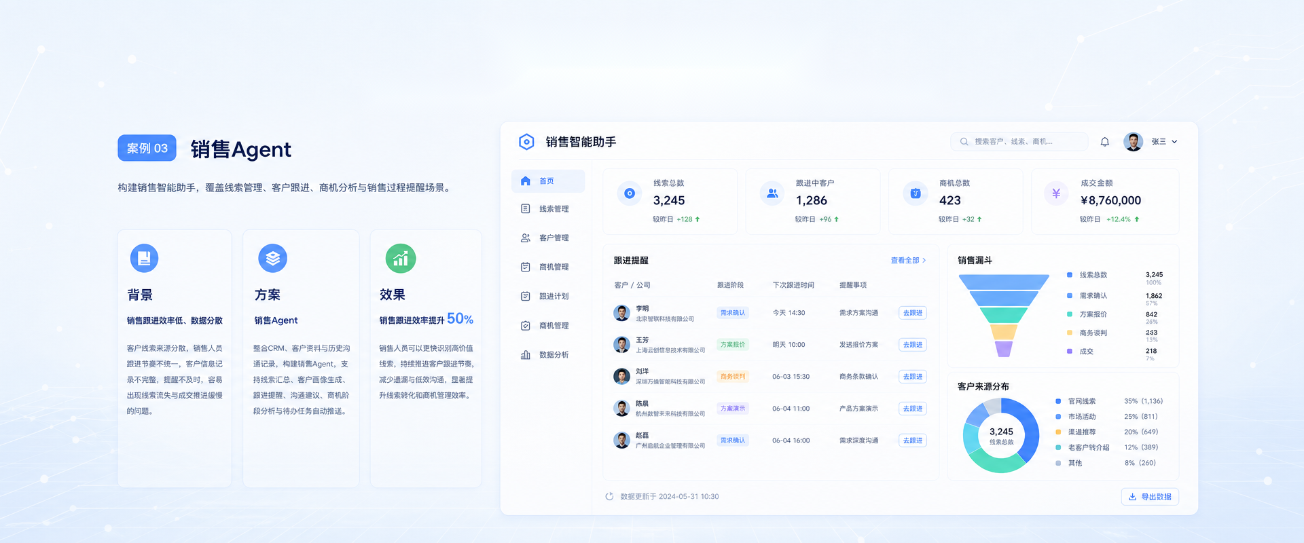Click the download icon in 导出数据
This screenshot has width=1304, height=543.
tap(1132, 497)
